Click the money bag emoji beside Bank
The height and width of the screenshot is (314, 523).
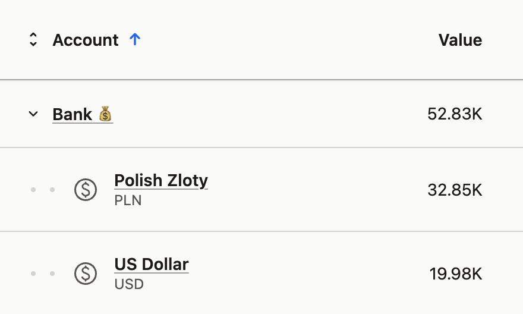pos(105,114)
